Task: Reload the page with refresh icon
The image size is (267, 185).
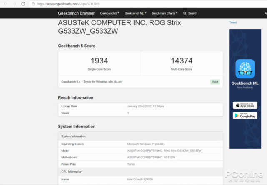Action: 22,4
